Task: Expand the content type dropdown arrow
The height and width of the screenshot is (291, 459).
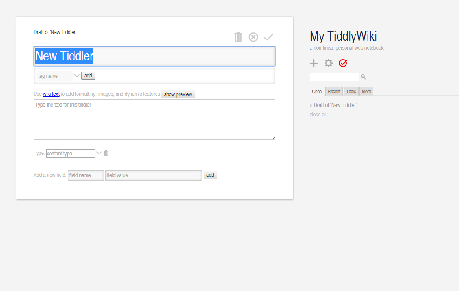Action: click(x=99, y=153)
